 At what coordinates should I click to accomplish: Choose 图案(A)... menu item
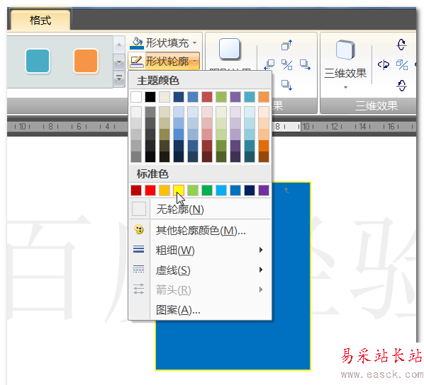tap(200, 310)
